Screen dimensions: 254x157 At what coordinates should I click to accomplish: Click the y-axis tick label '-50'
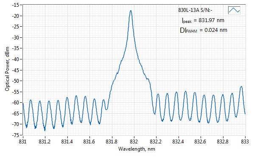click(x=16, y=81)
